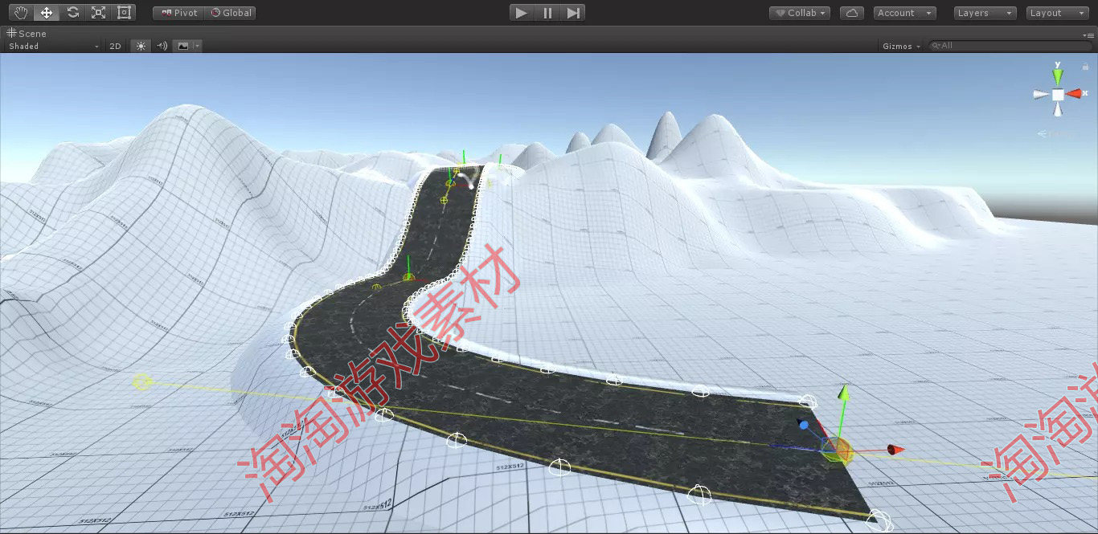Viewport: 1098px width, 534px height.
Task: Click the yellow sphere at move gizmo center
Action: (x=836, y=450)
